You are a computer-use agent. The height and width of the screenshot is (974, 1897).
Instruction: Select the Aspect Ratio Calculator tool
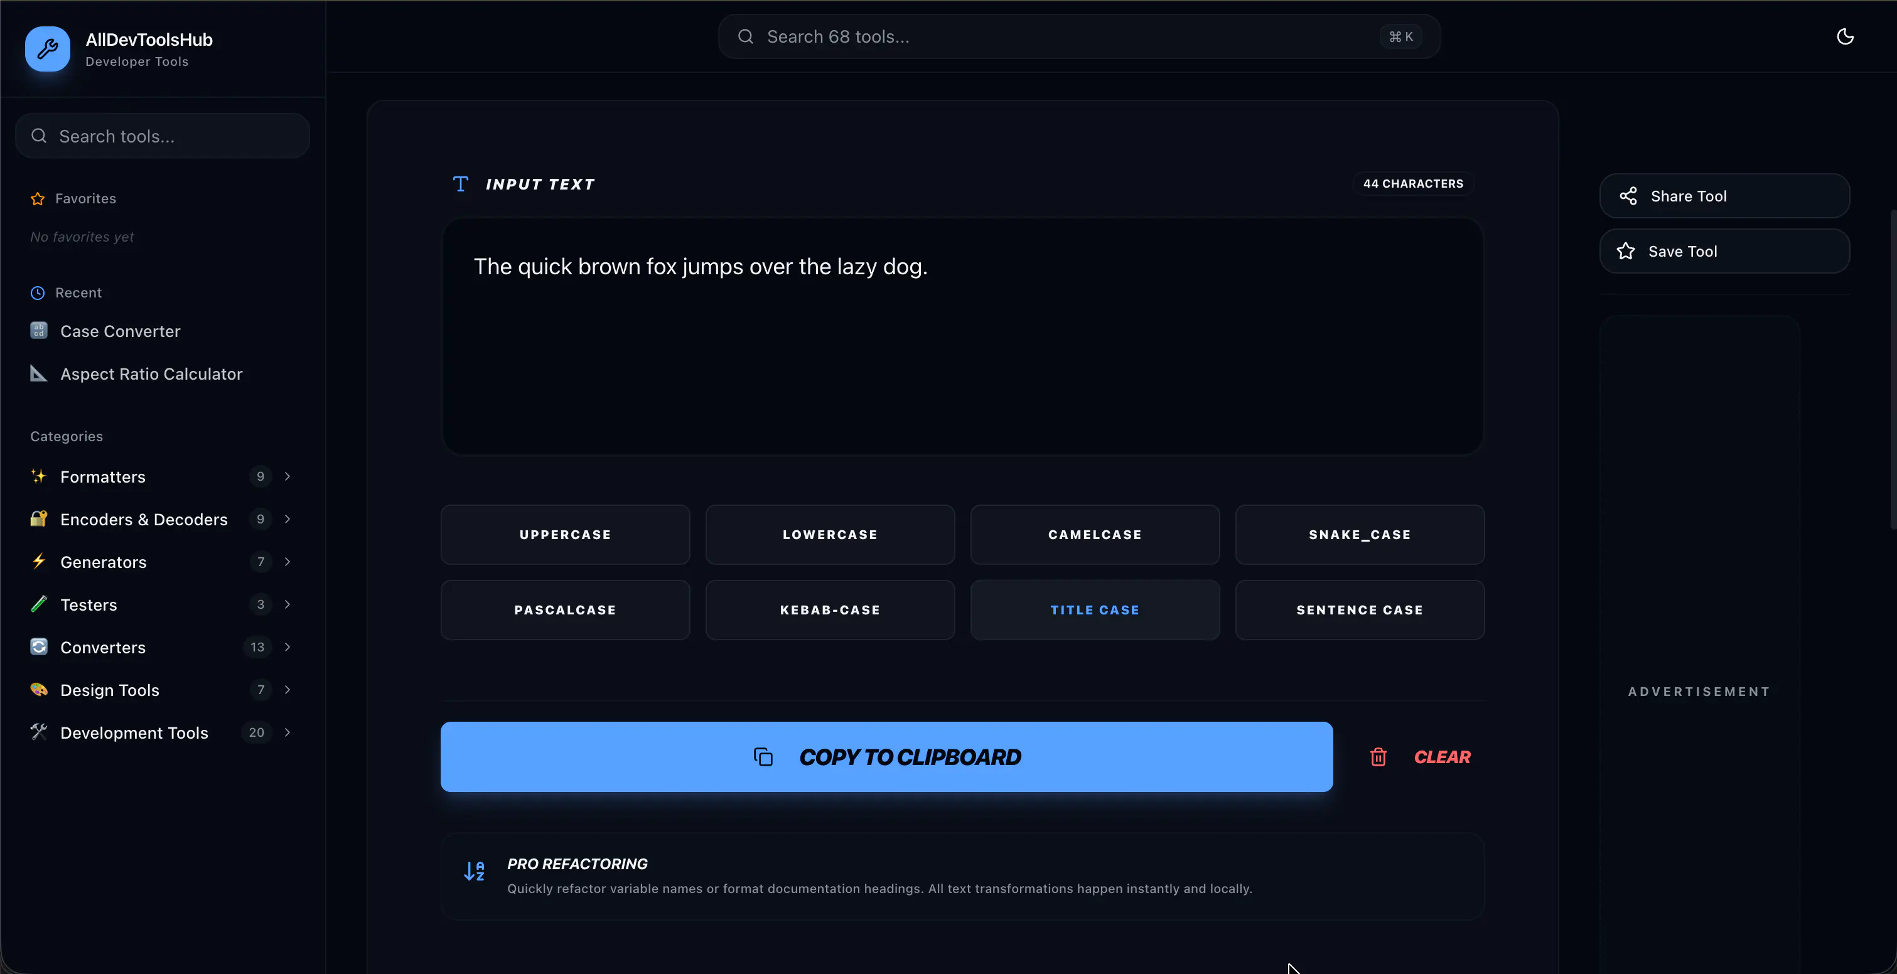pyautogui.click(x=151, y=374)
